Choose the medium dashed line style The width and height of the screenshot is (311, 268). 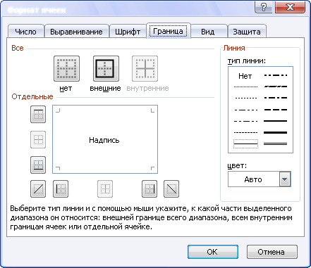276,110
